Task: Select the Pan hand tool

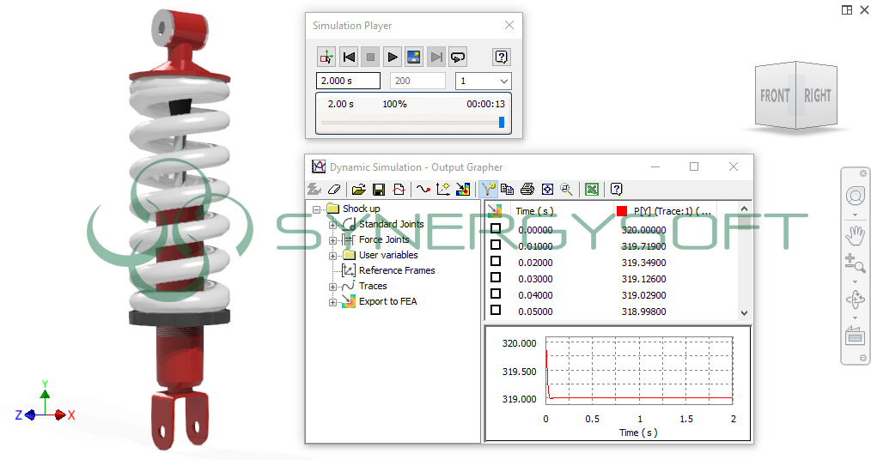Action: click(856, 235)
